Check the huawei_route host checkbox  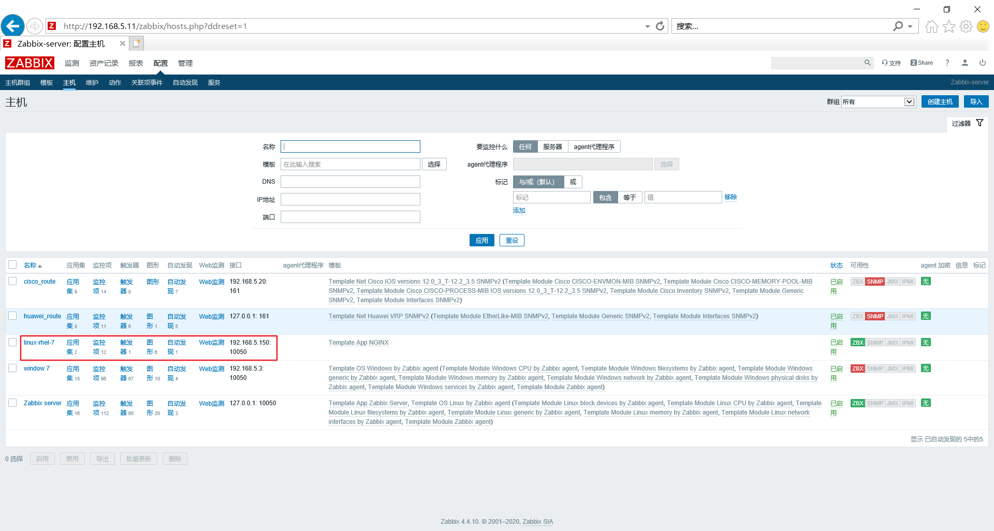point(12,316)
